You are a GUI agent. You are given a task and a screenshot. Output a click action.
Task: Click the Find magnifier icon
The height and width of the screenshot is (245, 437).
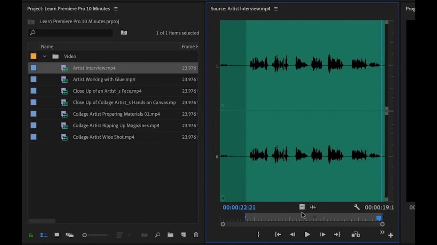click(x=157, y=235)
